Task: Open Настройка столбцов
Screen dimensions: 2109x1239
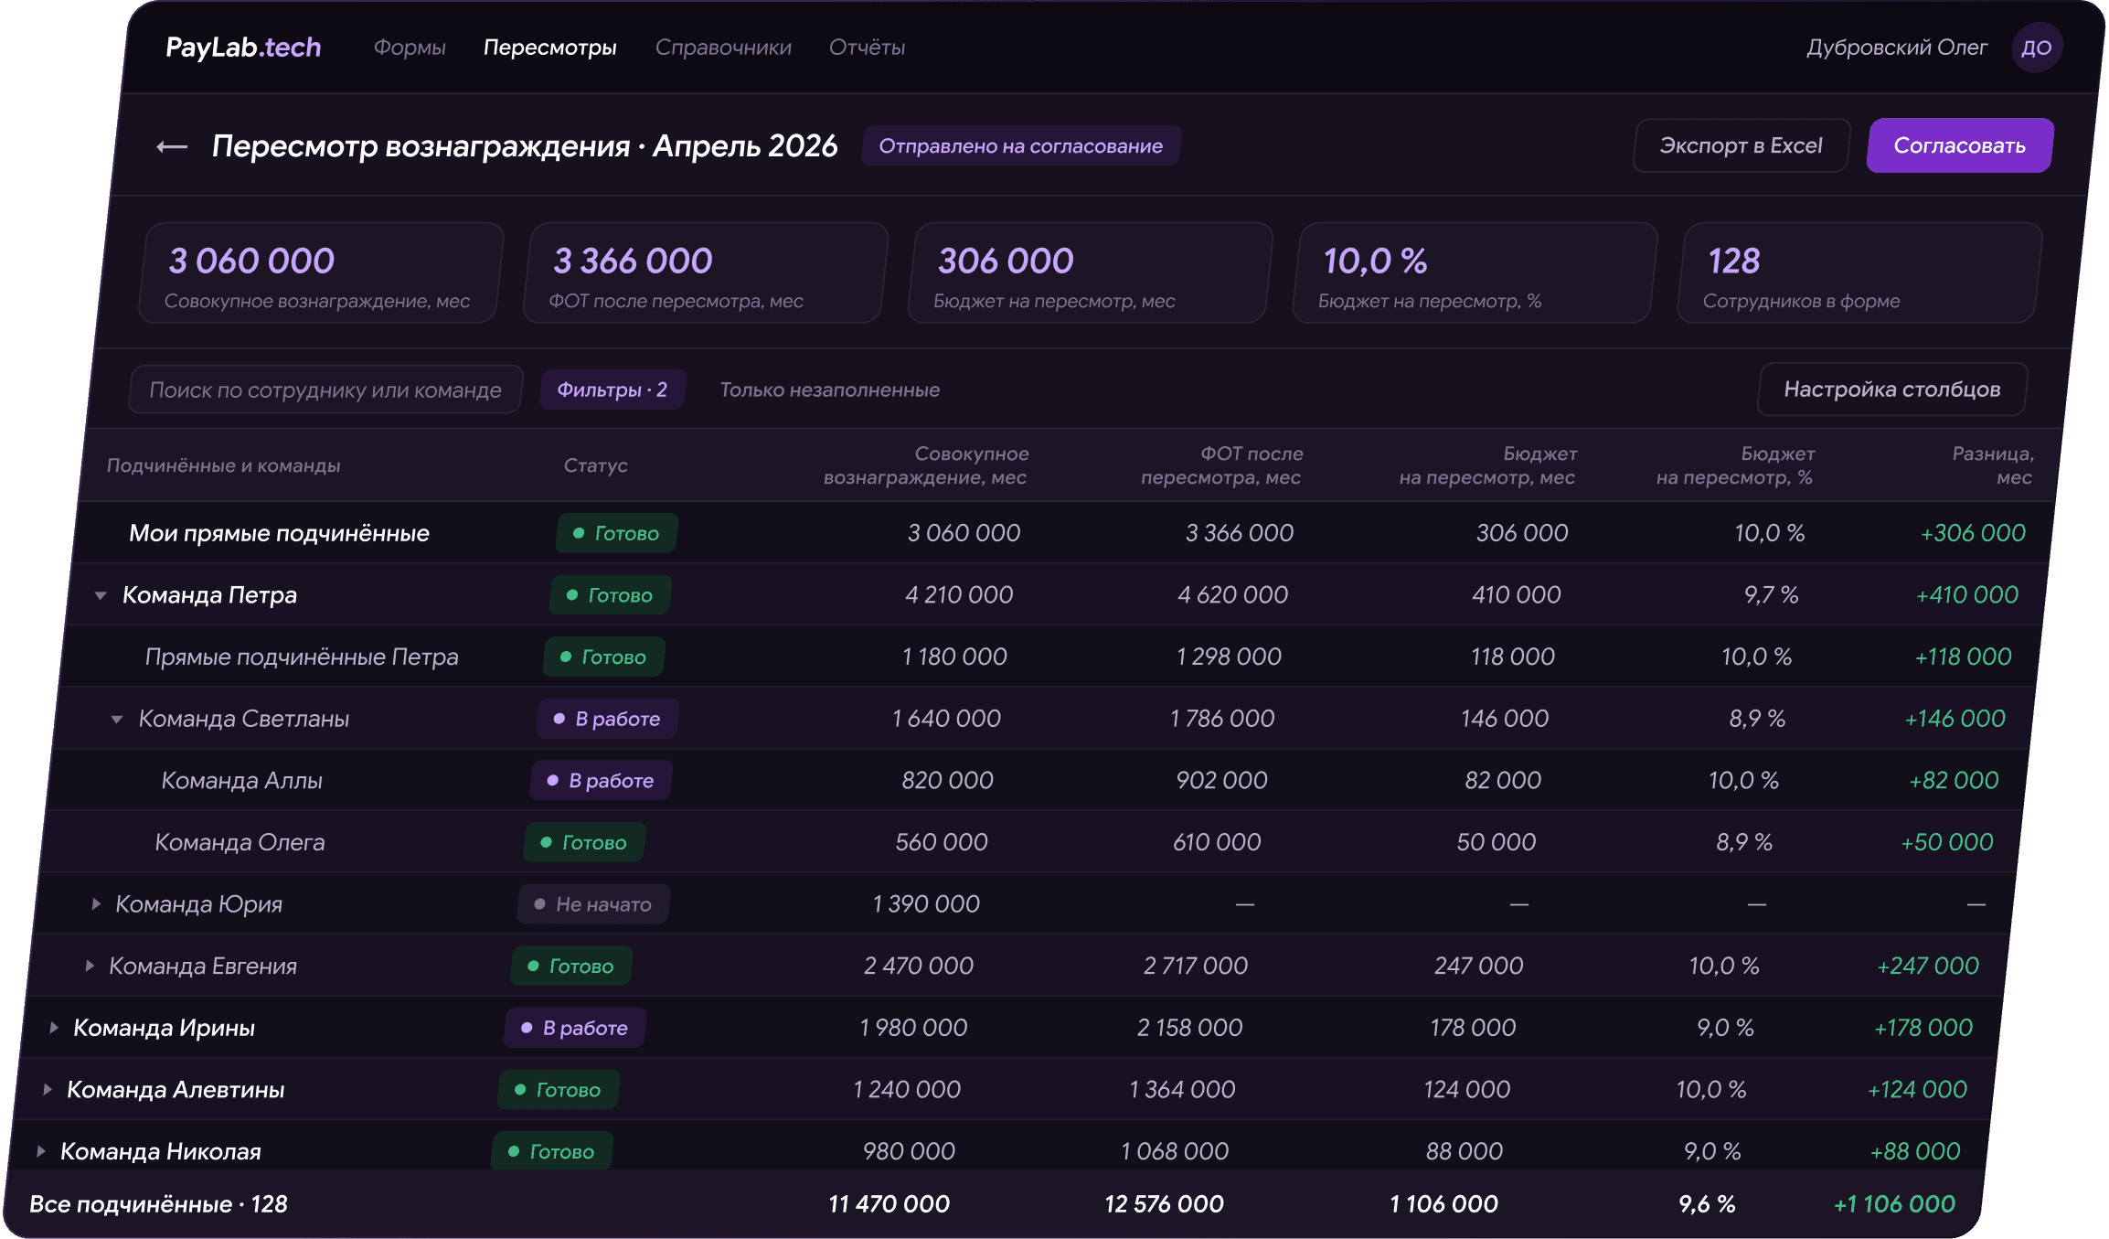Action: coord(1891,390)
